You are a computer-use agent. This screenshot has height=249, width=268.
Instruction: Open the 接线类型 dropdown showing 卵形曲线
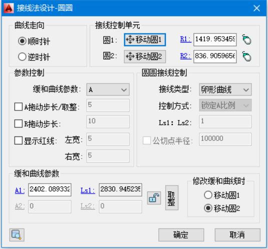225,89
